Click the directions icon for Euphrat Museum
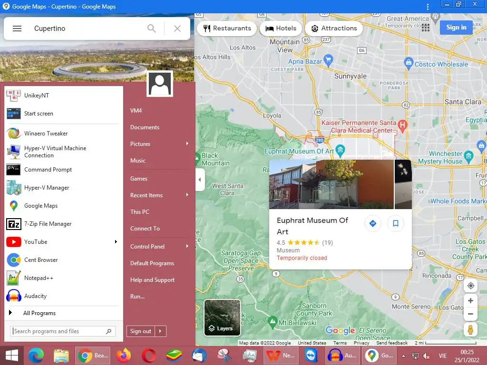This screenshot has width=487, height=365. pyautogui.click(x=373, y=223)
